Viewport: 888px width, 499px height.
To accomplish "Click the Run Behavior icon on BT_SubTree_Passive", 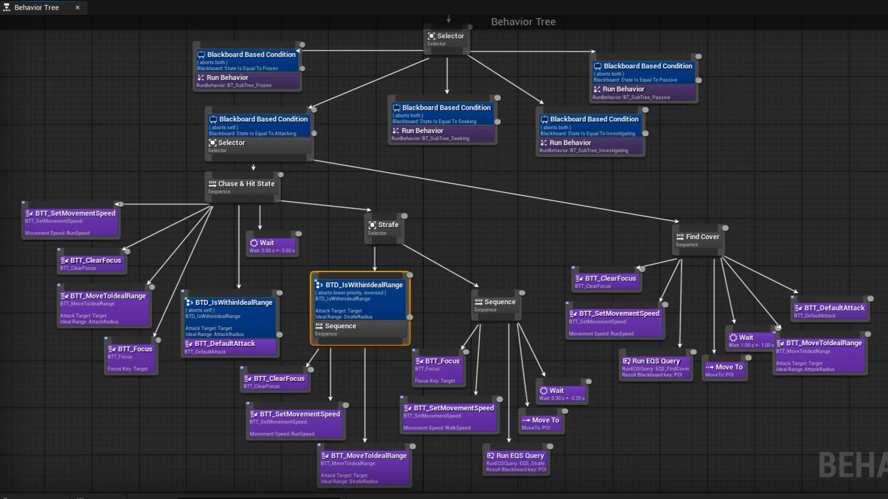I will tap(597, 89).
